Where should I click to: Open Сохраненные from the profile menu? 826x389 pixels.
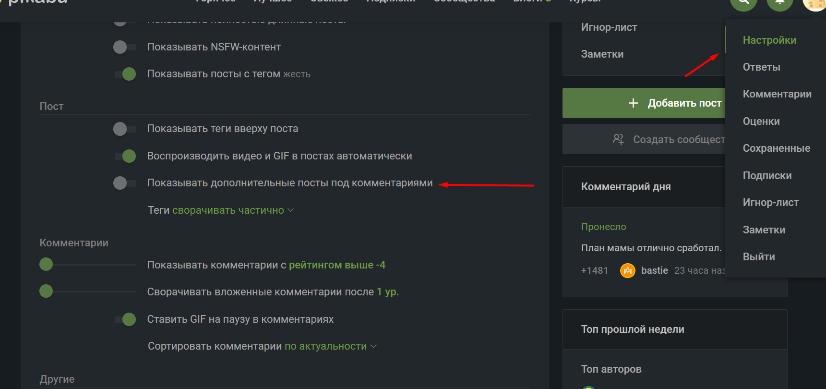(x=776, y=148)
